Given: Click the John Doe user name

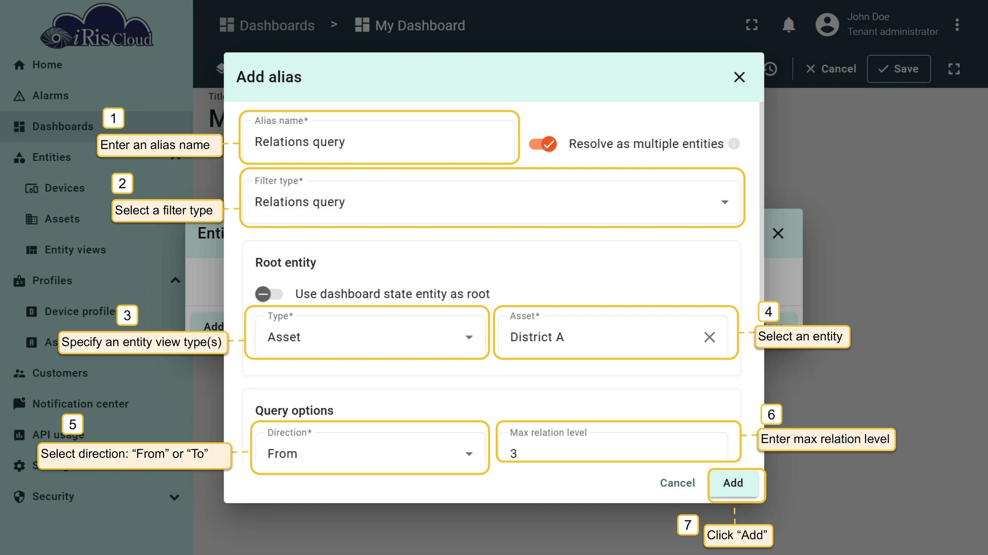Looking at the screenshot, I should click(x=868, y=17).
